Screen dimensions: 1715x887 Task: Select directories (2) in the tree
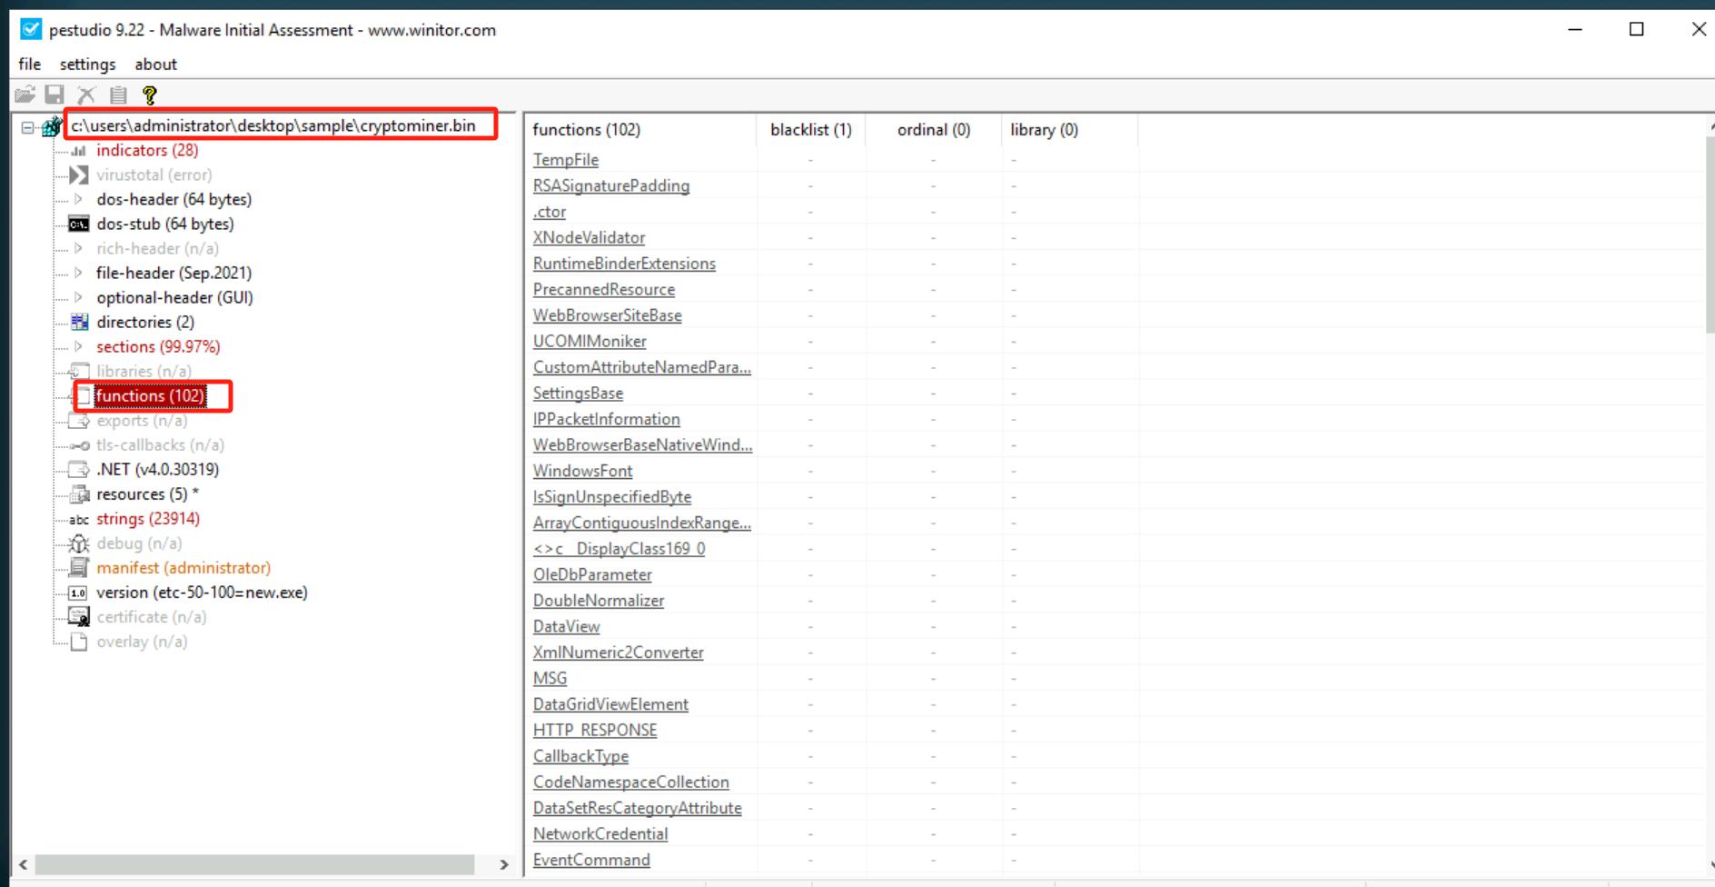(x=145, y=322)
